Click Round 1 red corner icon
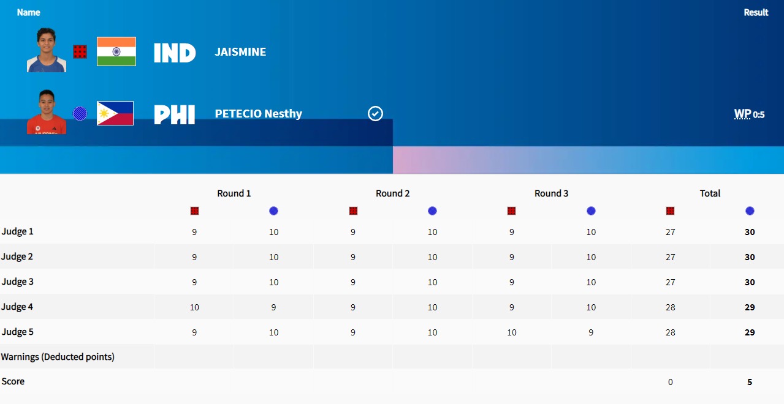 194,211
